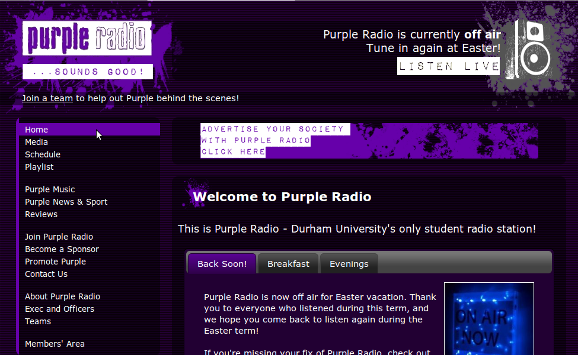This screenshot has height=355, width=578.
Task: Navigate to Purple Music
Action: click(50, 189)
